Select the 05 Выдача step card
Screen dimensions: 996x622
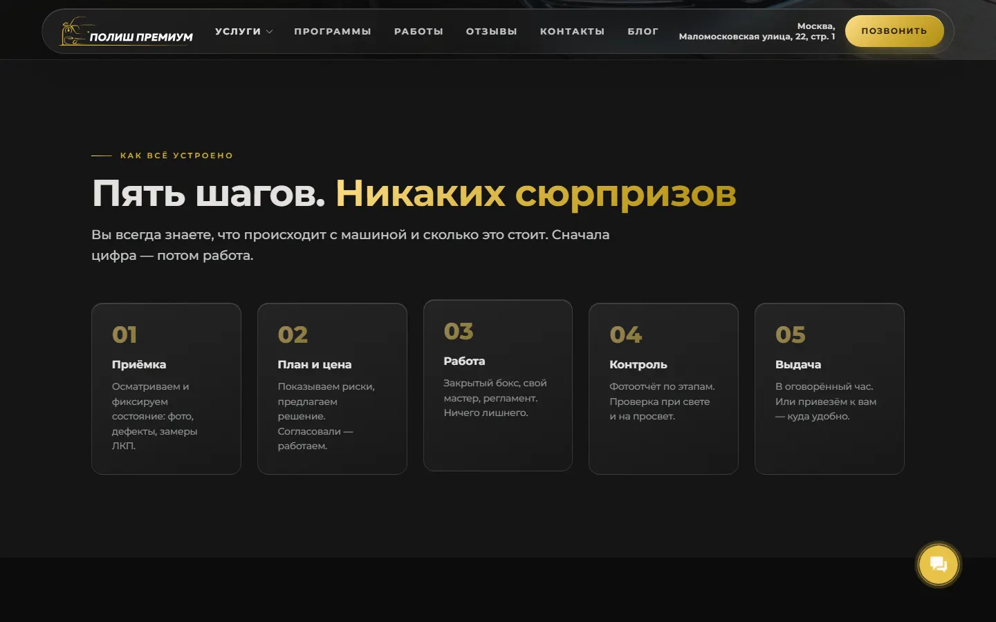(x=829, y=388)
